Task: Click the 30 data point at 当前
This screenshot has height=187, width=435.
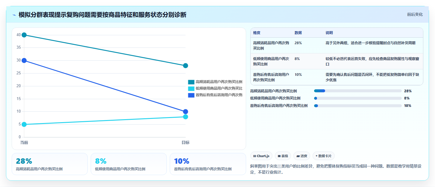Action: tap(24, 60)
